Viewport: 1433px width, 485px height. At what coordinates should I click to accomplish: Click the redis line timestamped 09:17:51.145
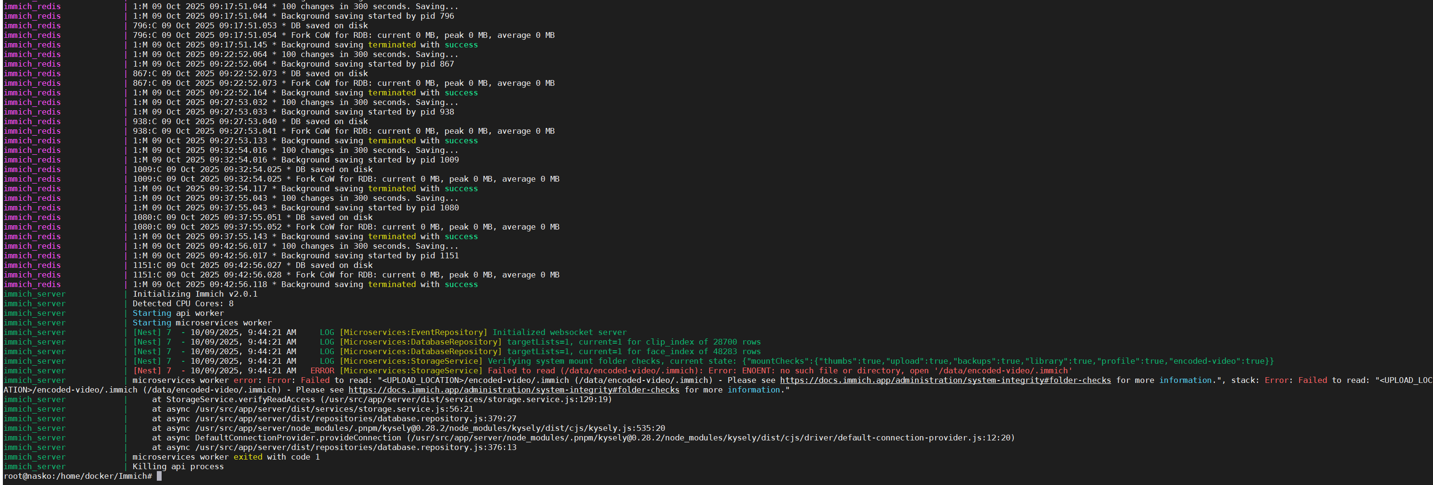point(305,45)
